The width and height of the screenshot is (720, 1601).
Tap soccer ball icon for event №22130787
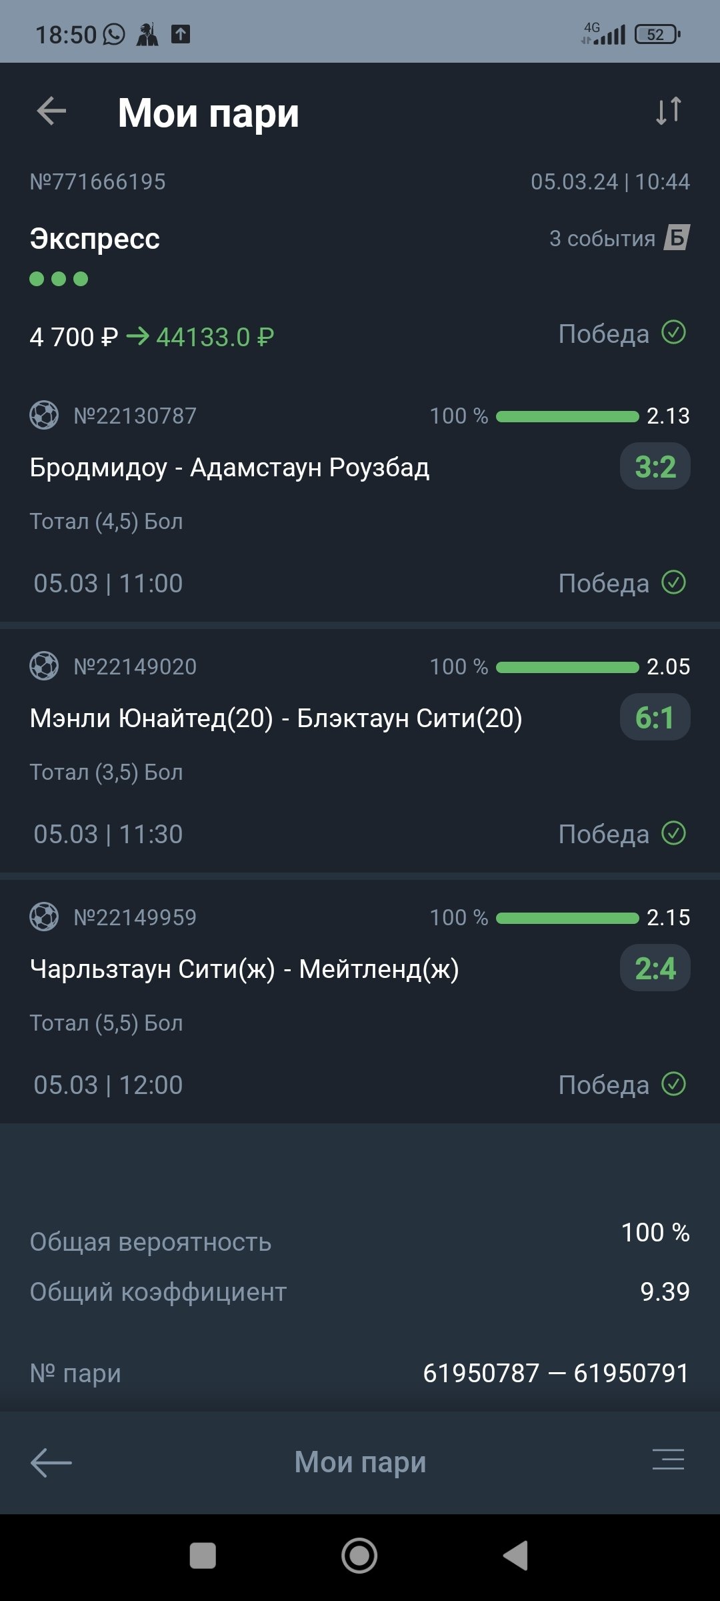click(44, 415)
